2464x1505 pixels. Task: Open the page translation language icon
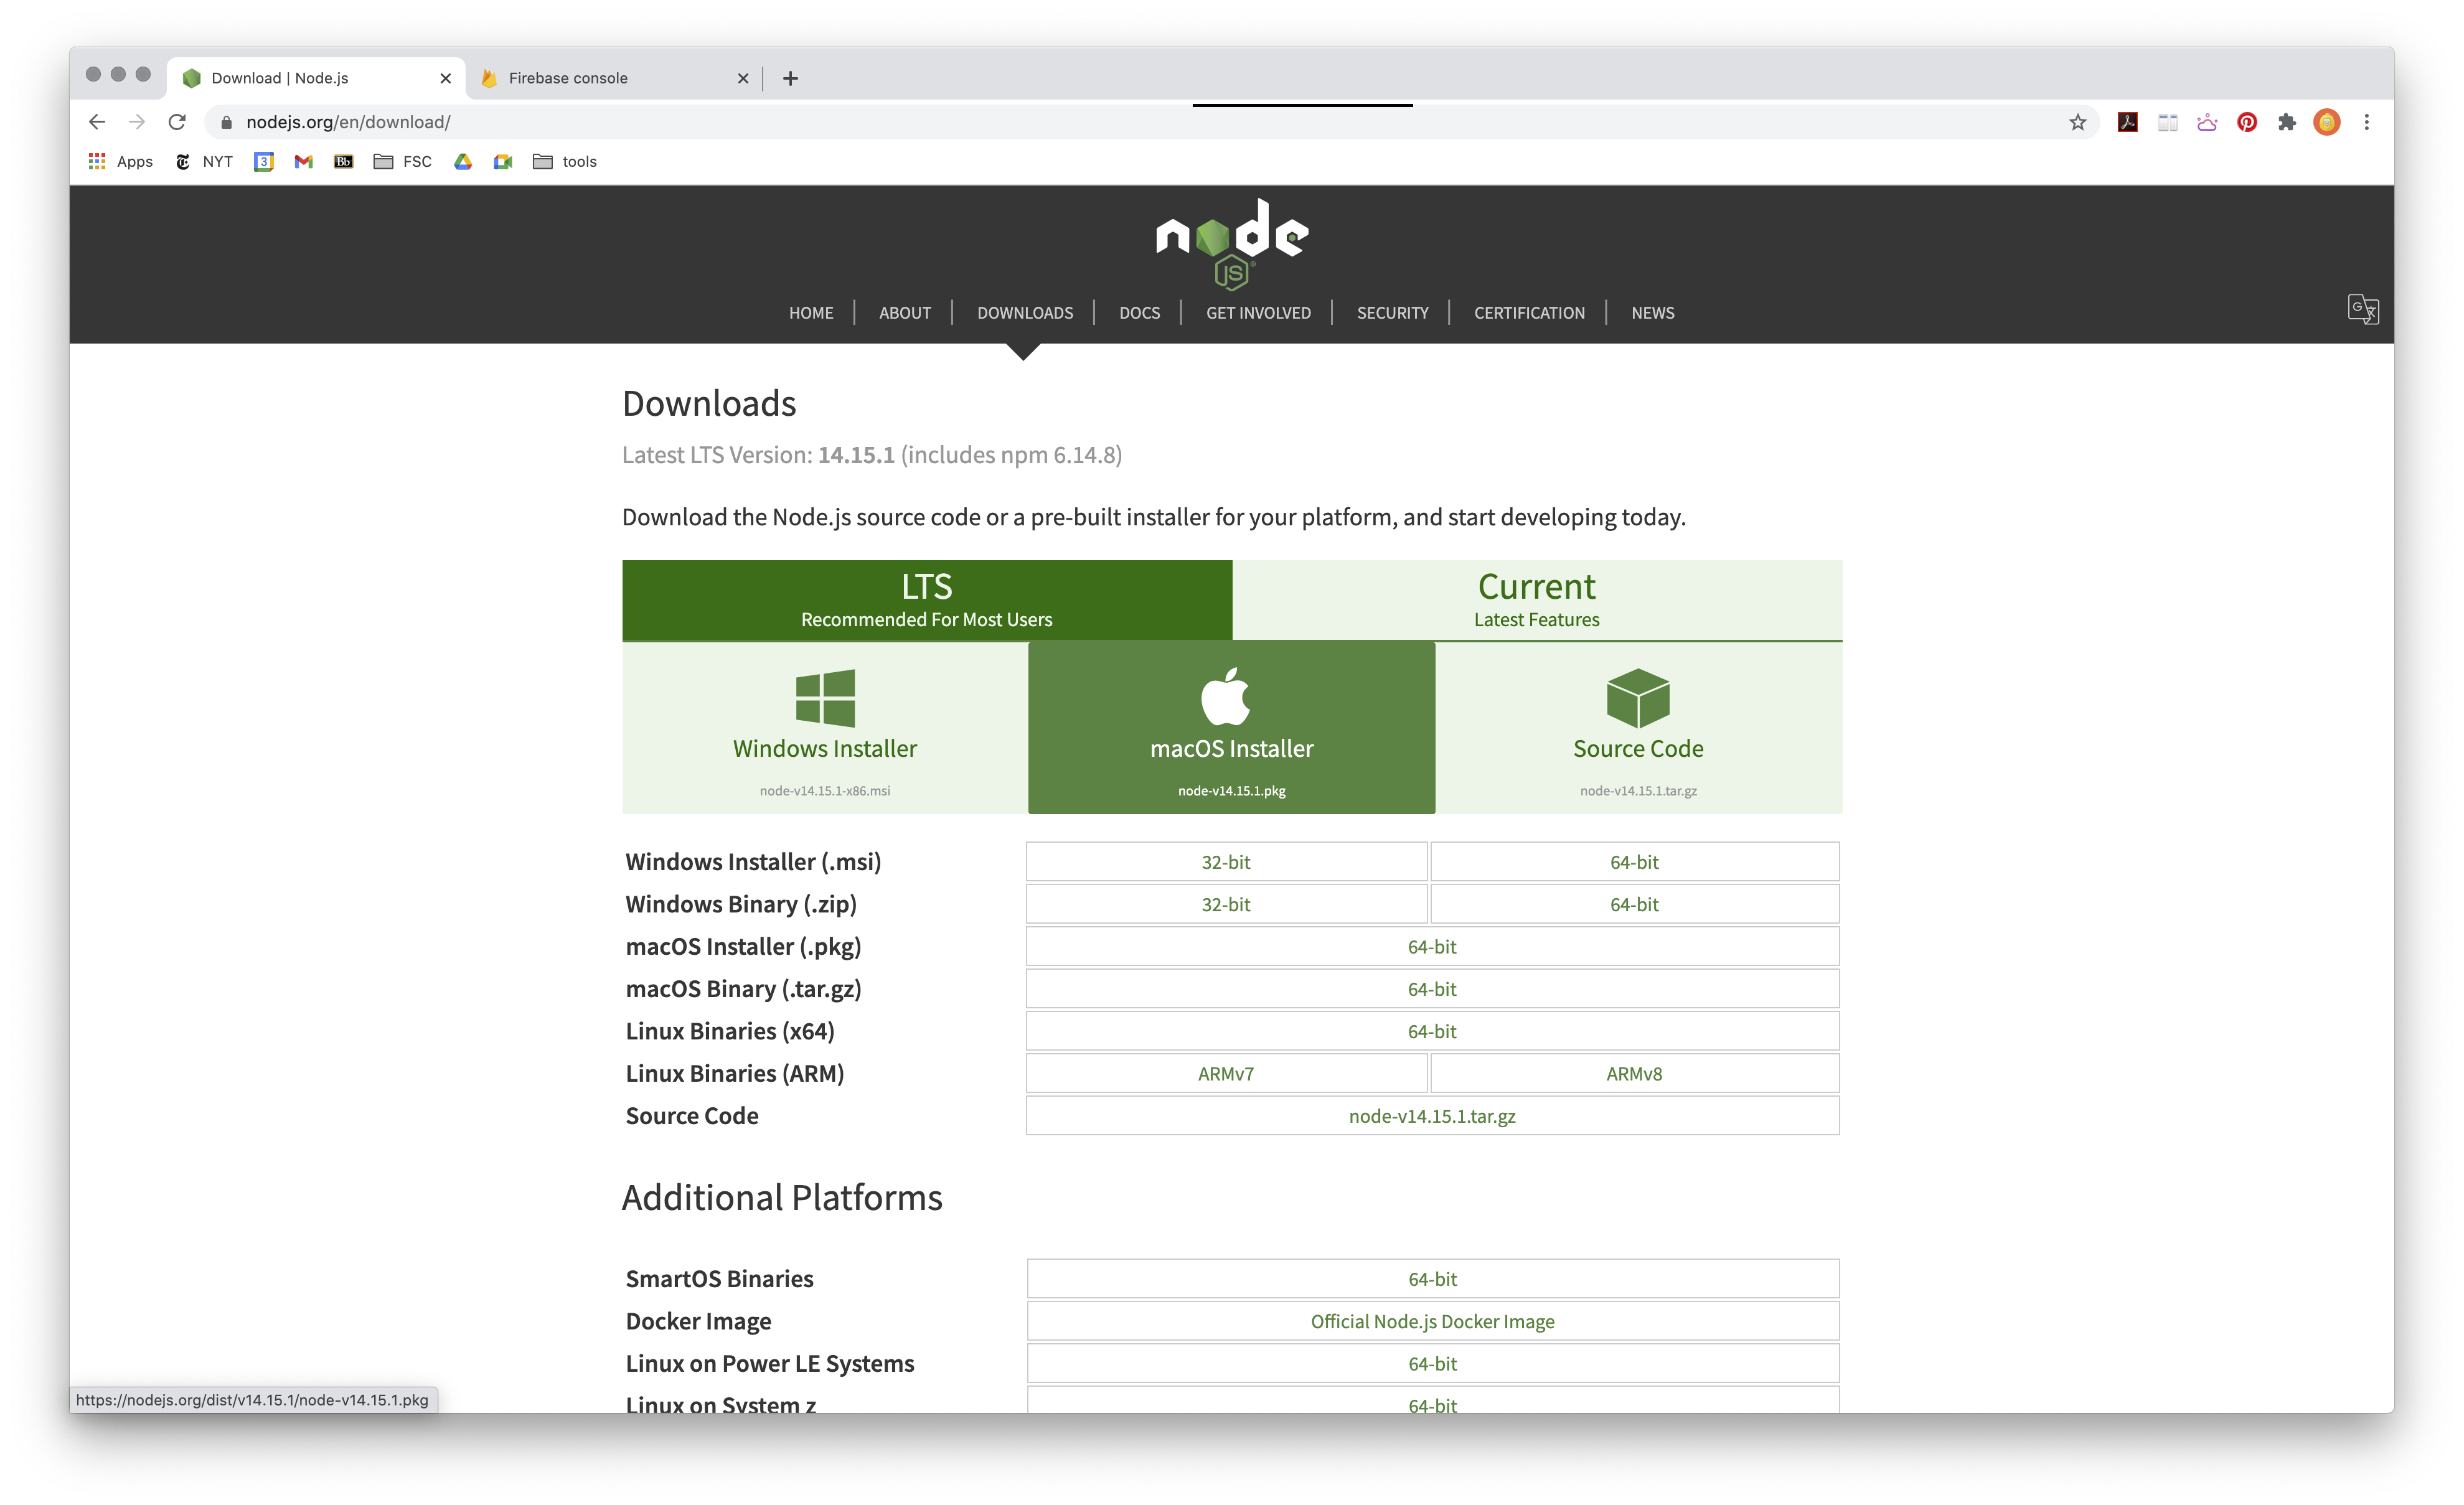pyautogui.click(x=2363, y=309)
